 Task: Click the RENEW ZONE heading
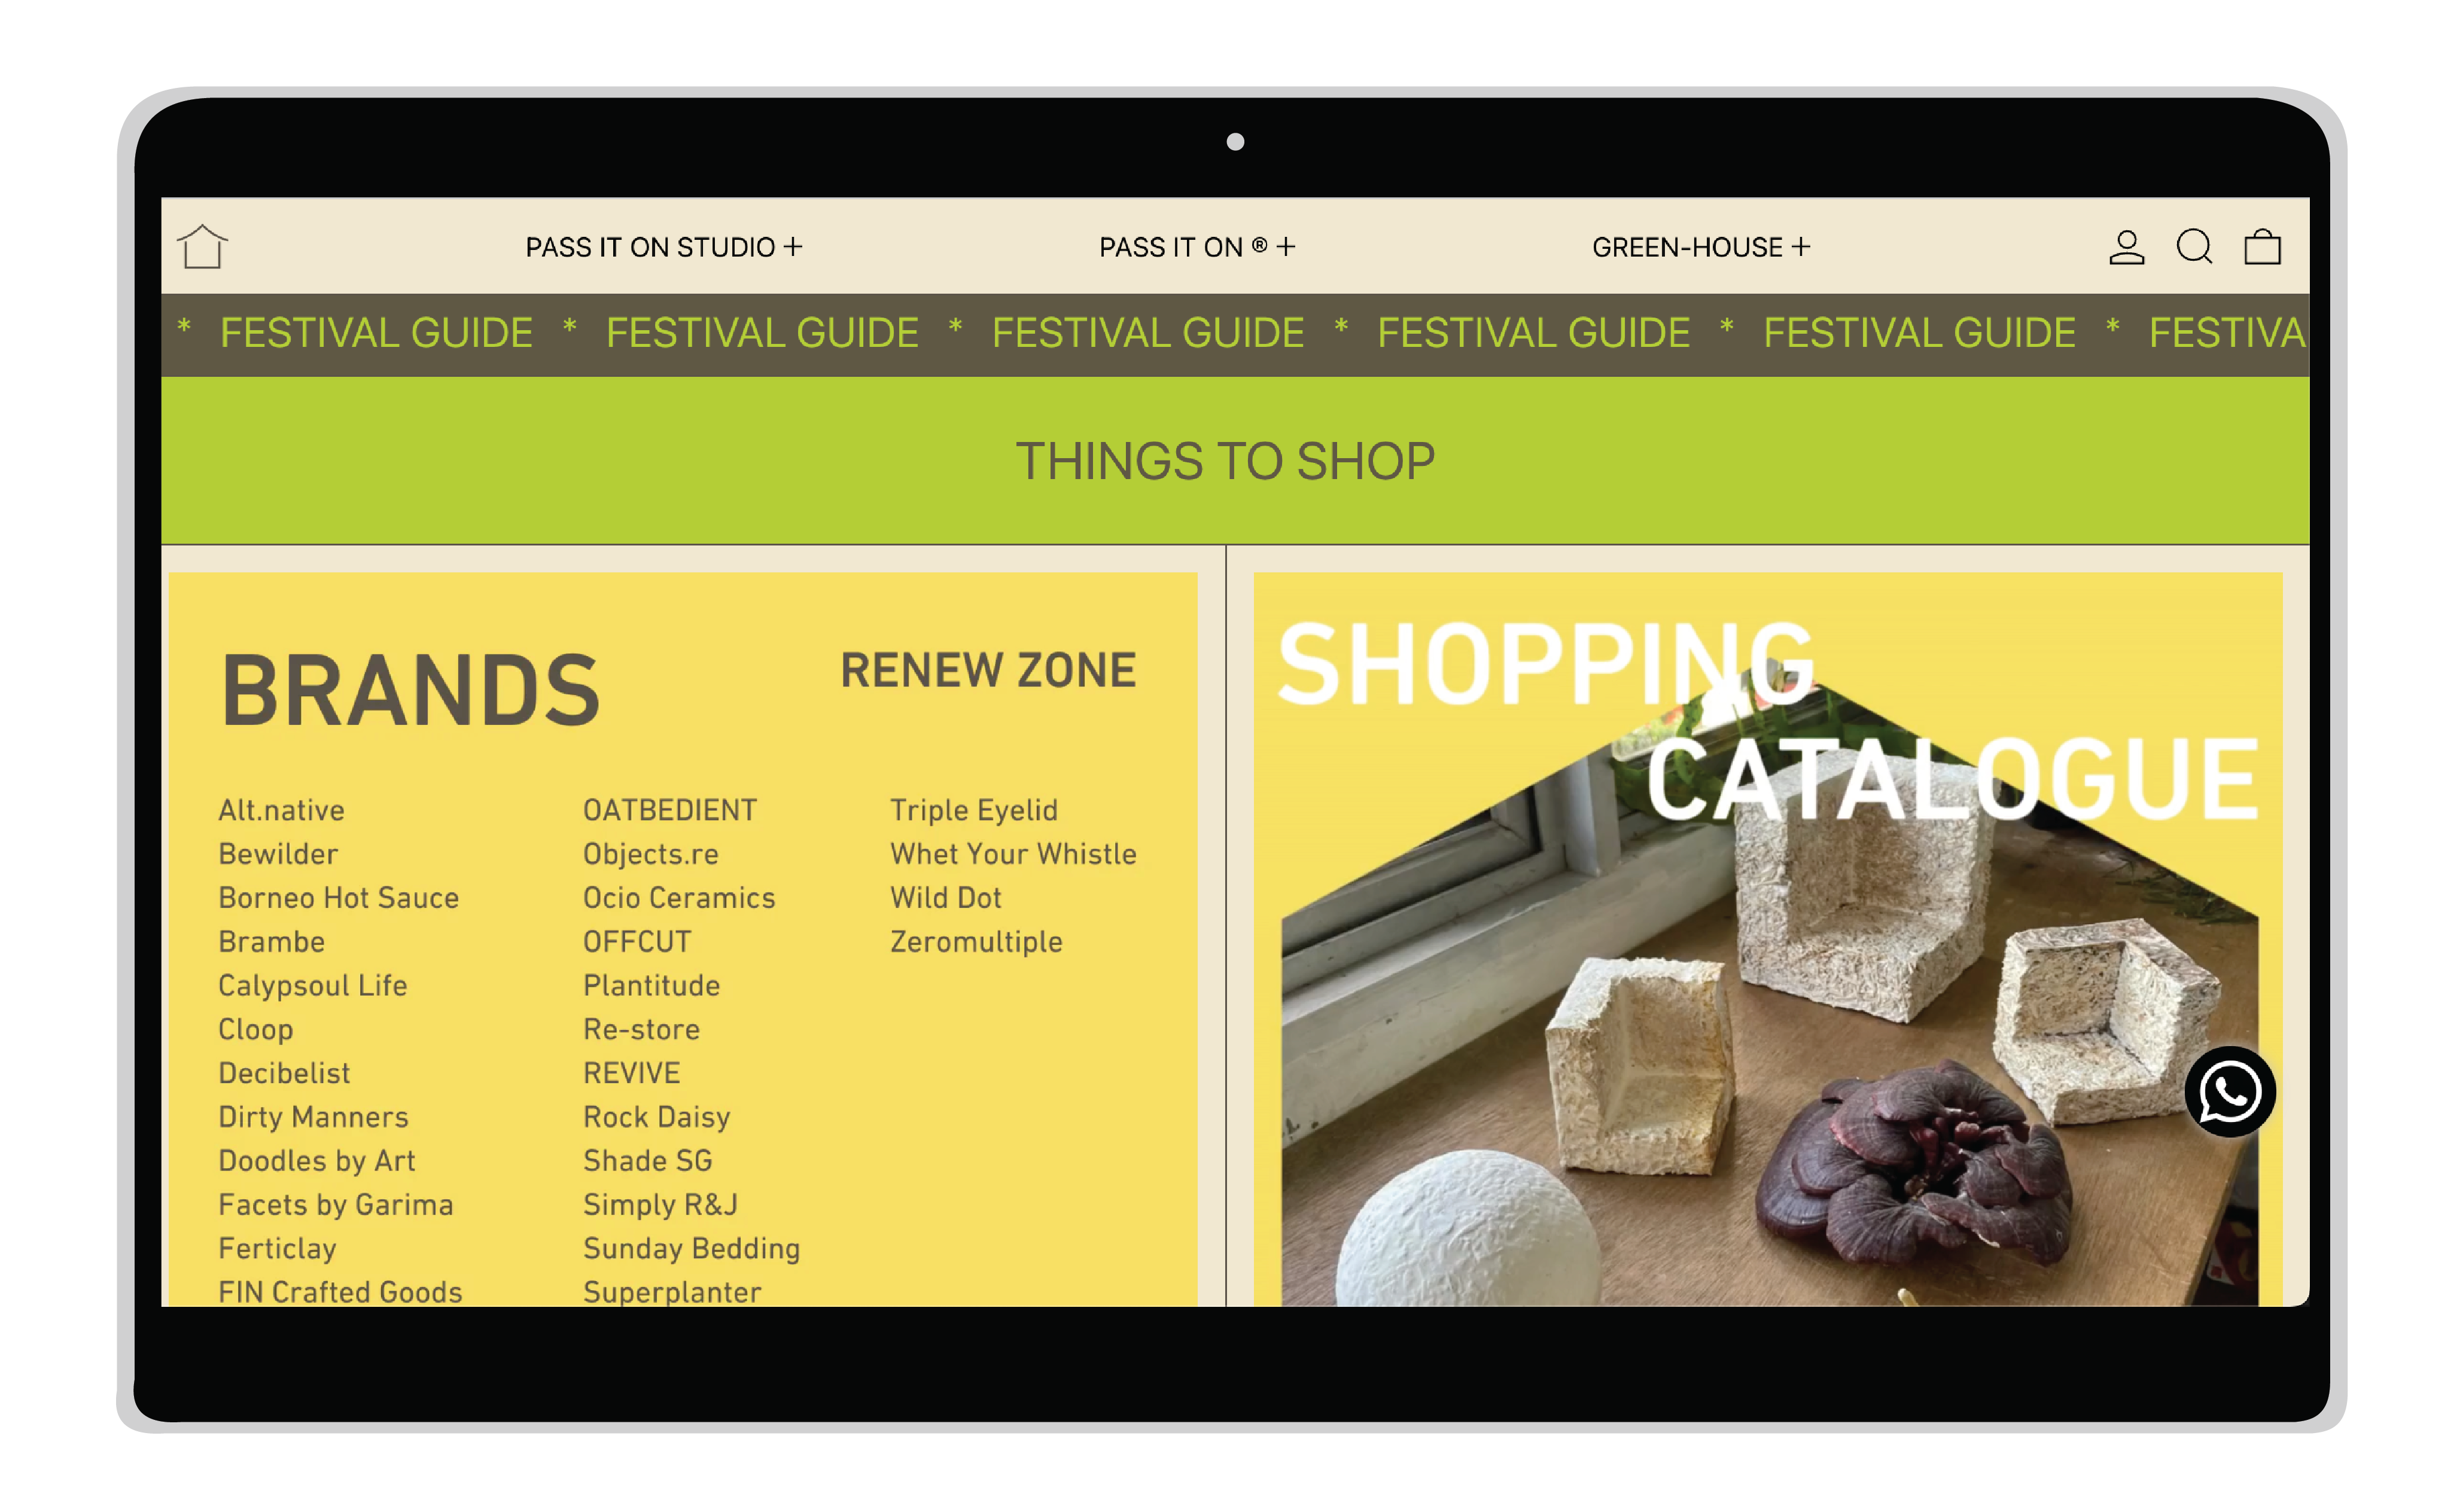coord(988,670)
